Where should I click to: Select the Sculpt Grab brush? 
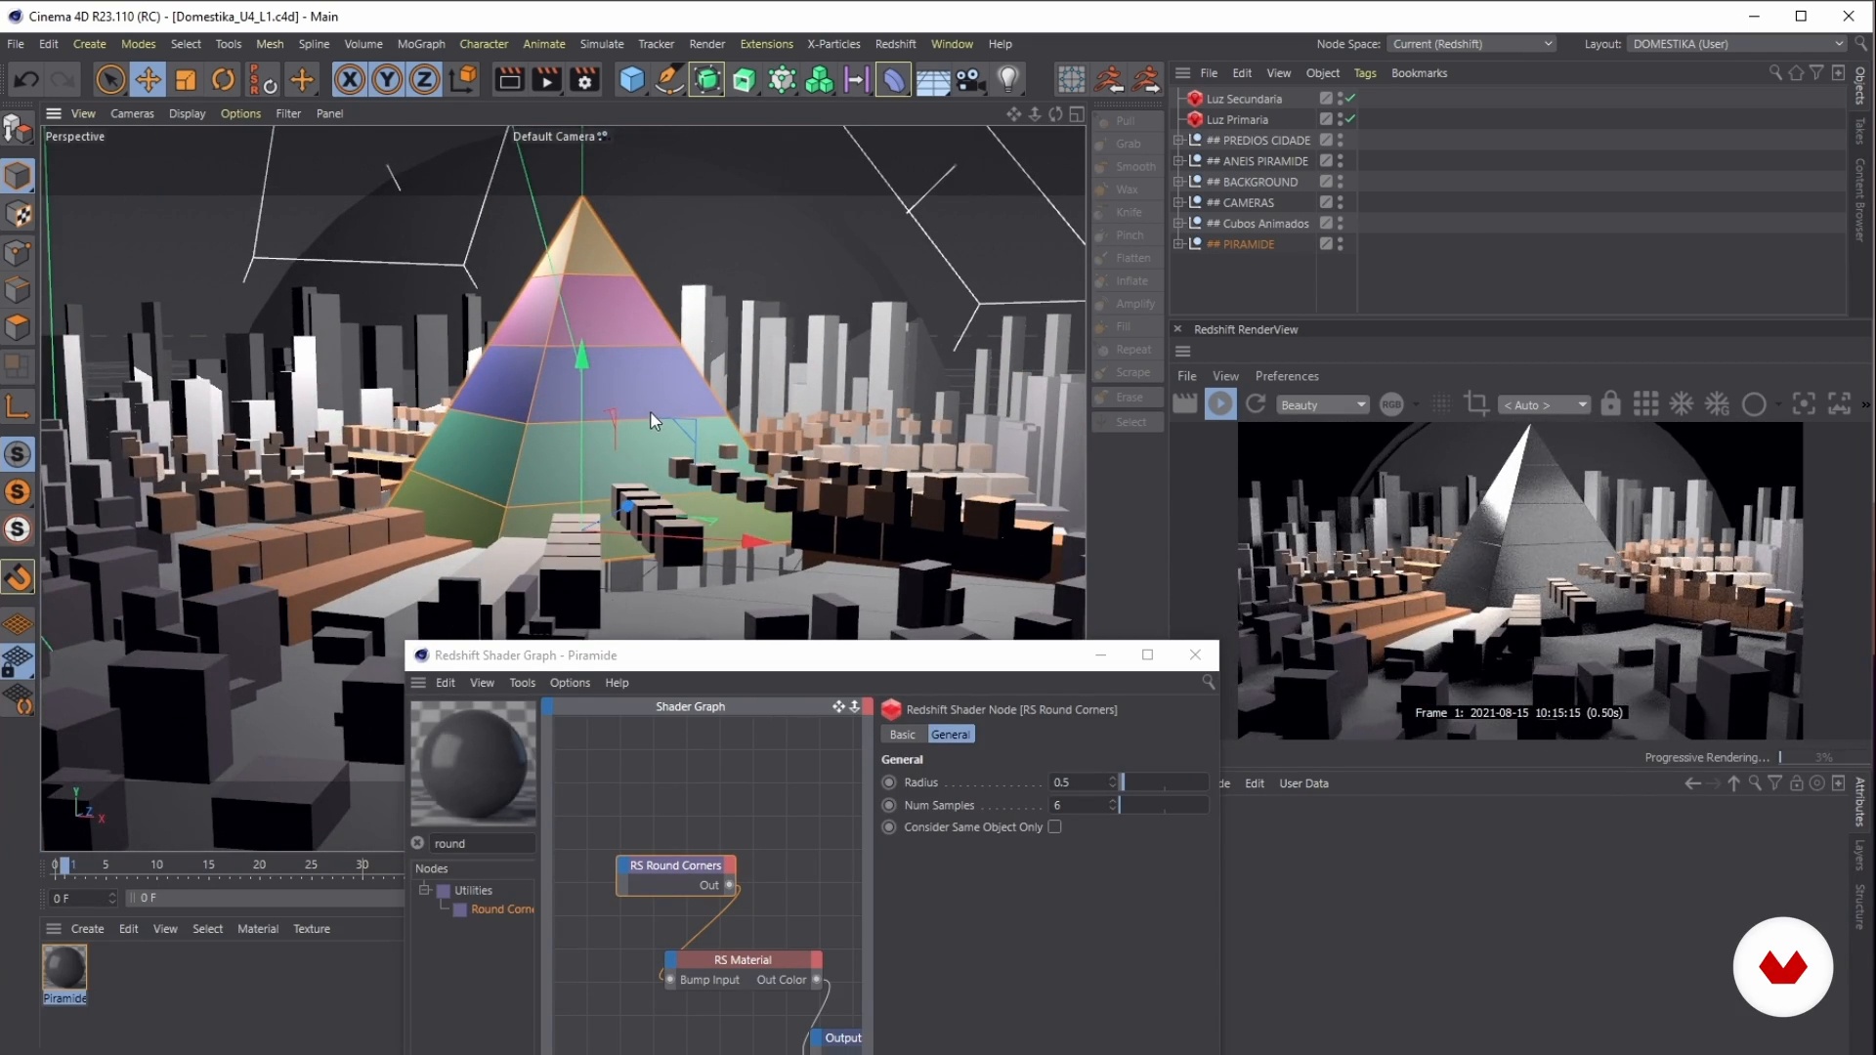click(x=1127, y=144)
